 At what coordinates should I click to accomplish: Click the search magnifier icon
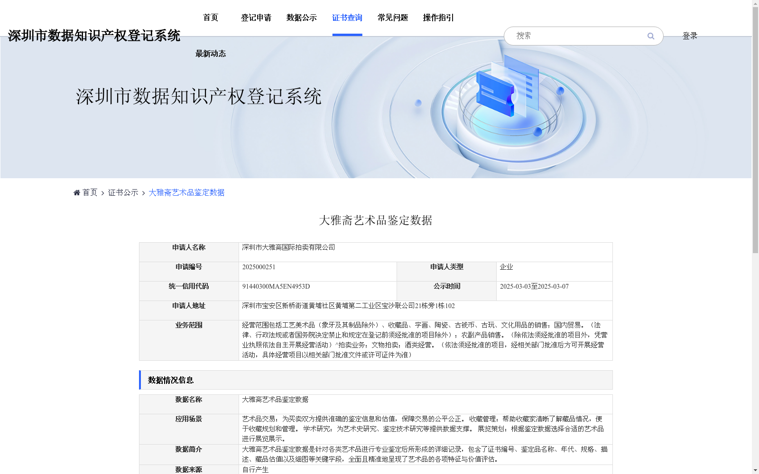pos(650,36)
